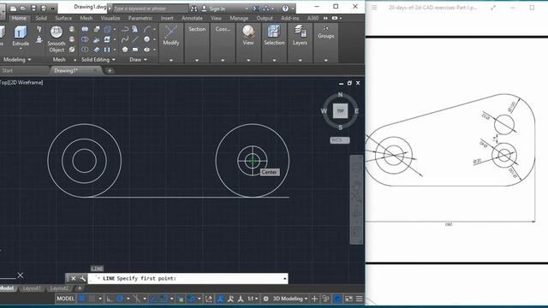The image size is (548, 308).
Task: Select the Line tool in Draw panel
Action: tap(135, 39)
